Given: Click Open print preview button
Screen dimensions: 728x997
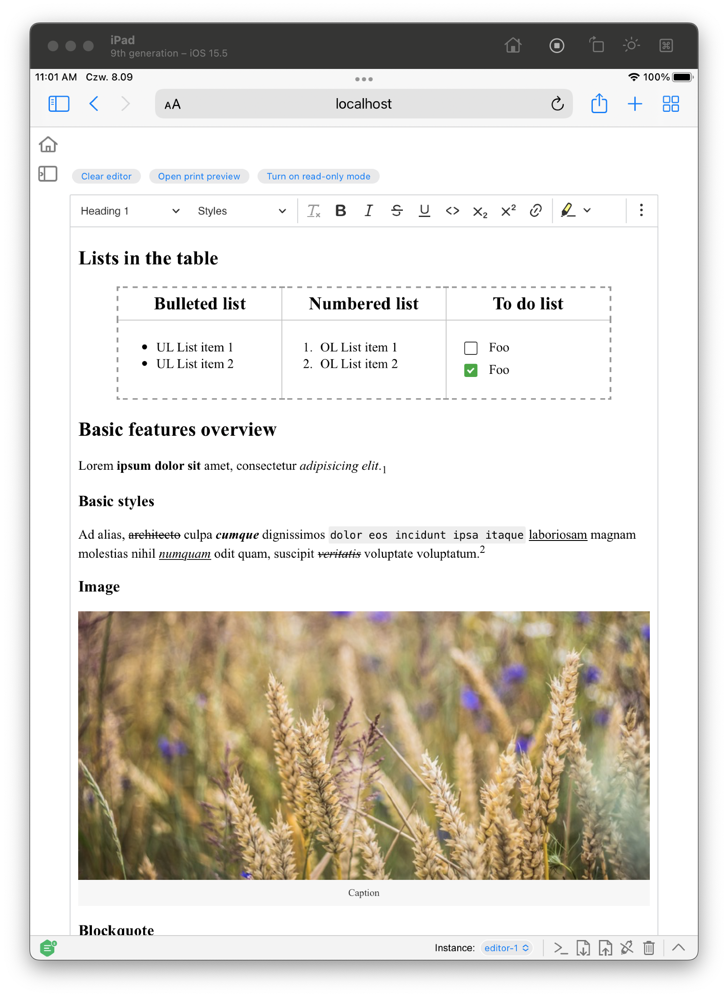Looking at the screenshot, I should point(199,176).
